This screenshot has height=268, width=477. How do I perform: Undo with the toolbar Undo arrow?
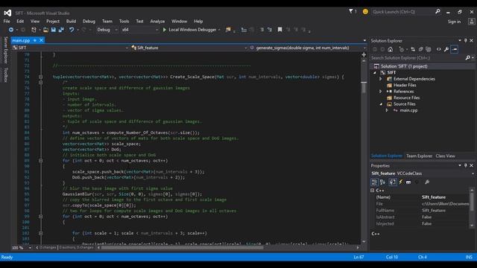pos(72,30)
